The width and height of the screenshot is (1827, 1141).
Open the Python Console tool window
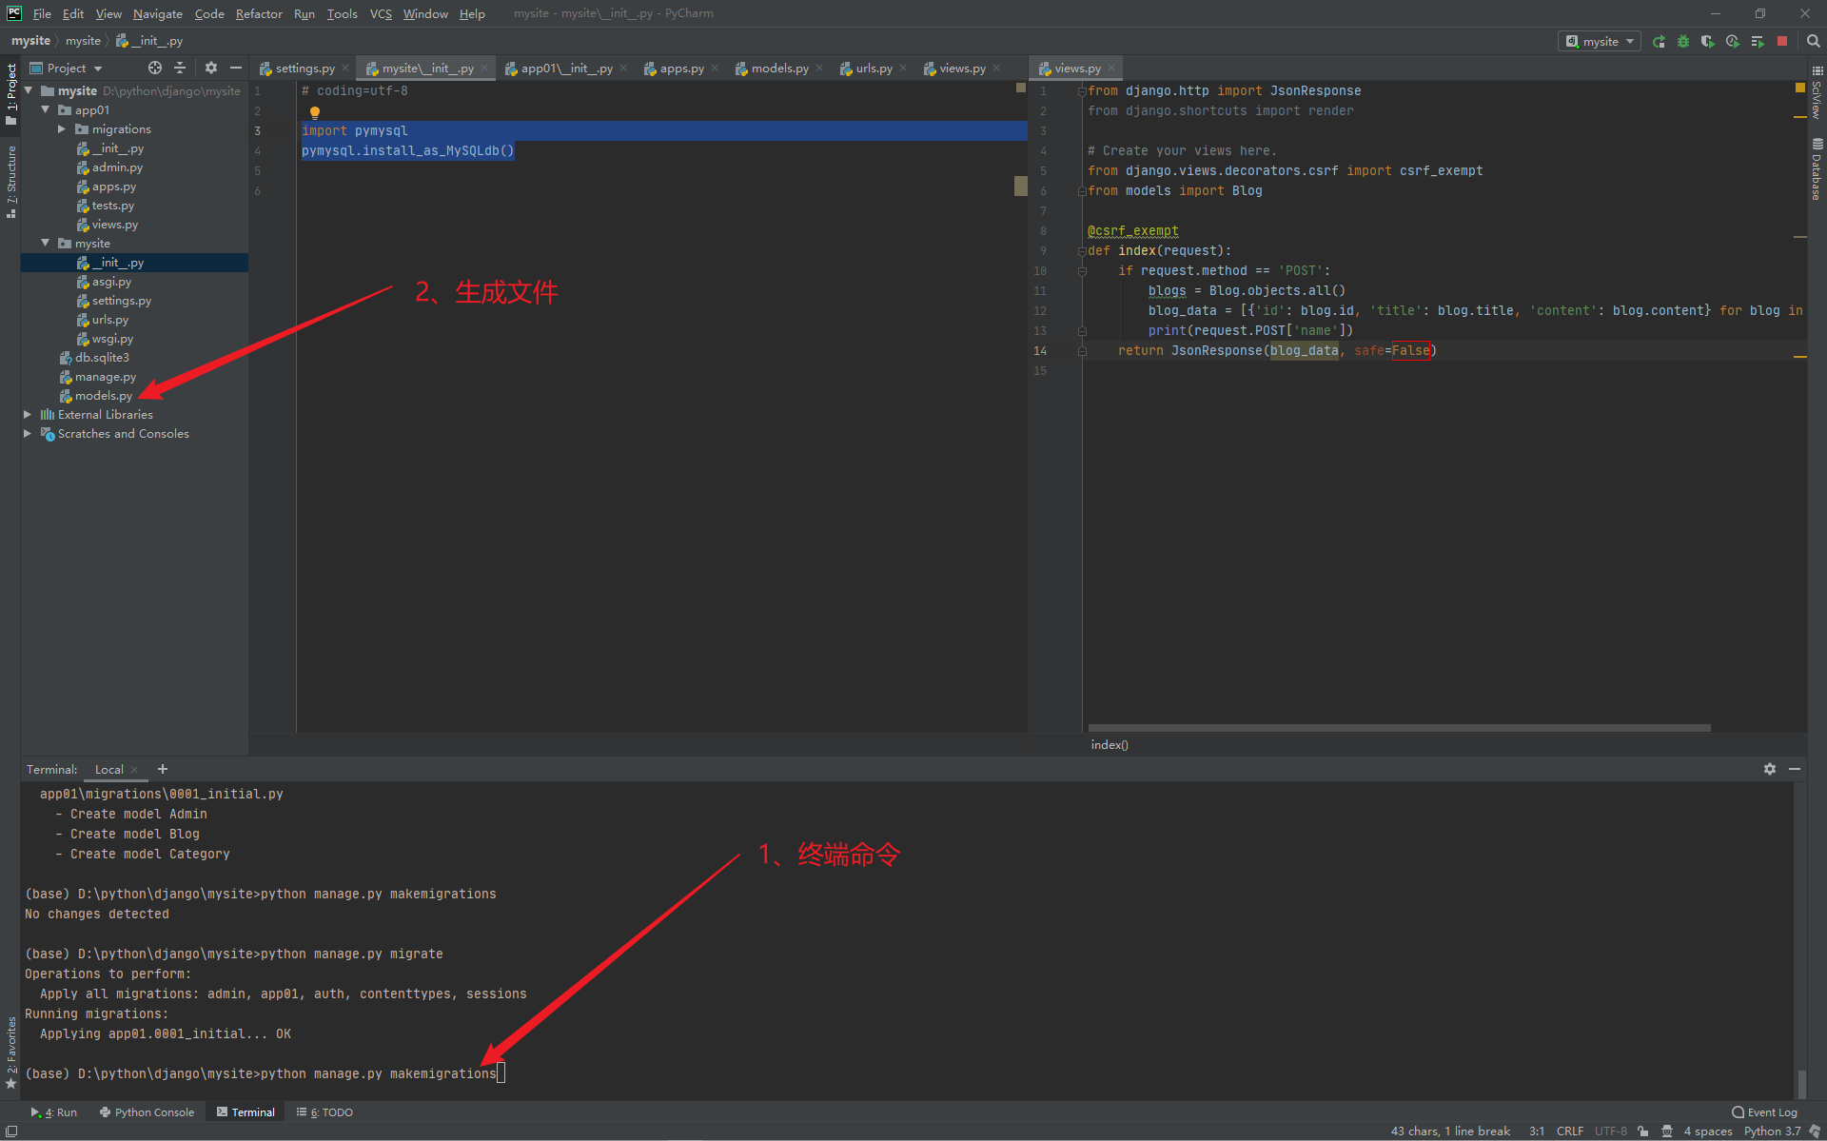(x=147, y=1111)
